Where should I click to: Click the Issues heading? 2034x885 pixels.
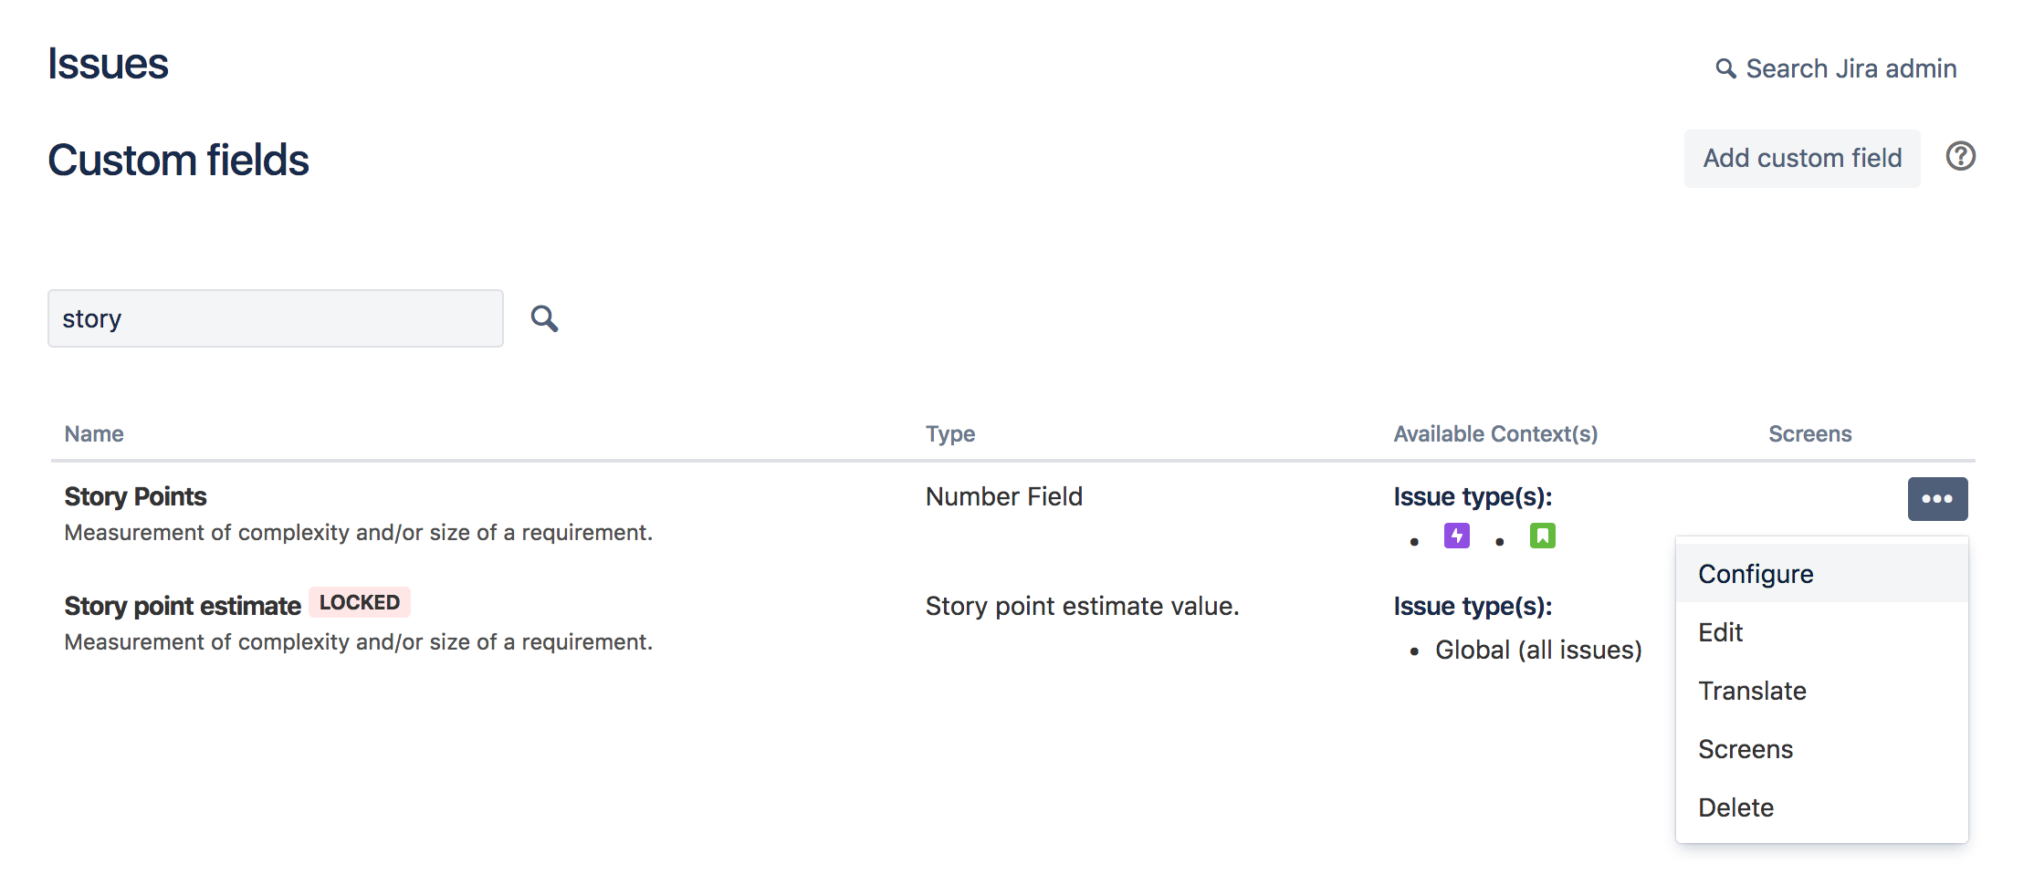pyautogui.click(x=108, y=62)
